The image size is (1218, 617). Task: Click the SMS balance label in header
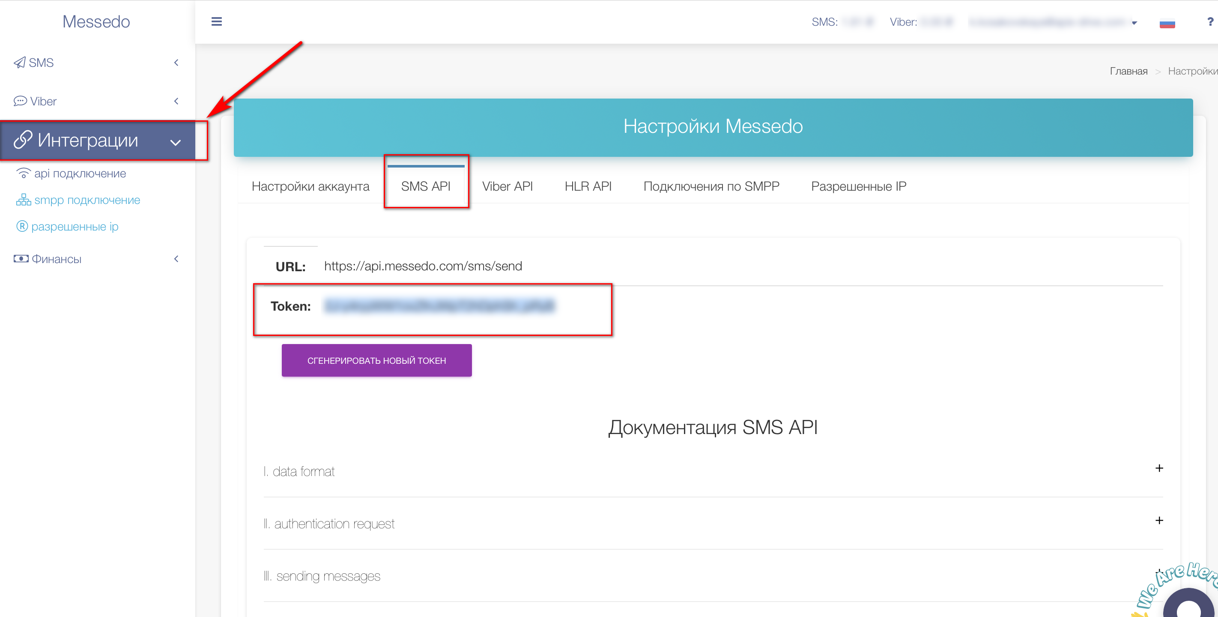click(824, 22)
